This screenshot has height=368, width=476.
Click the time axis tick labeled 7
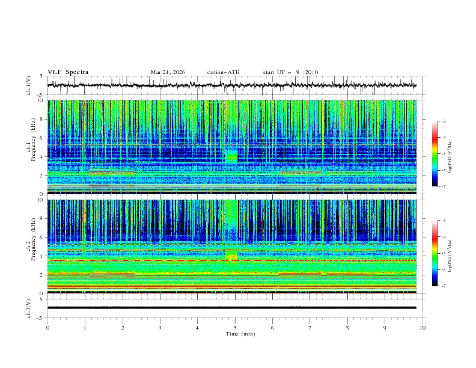310,328
